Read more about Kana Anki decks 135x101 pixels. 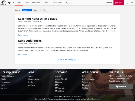pos(23,54)
